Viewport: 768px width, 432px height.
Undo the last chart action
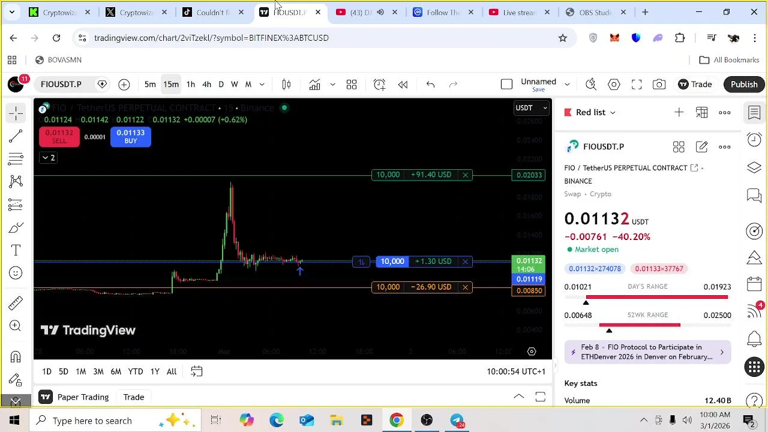(x=430, y=85)
